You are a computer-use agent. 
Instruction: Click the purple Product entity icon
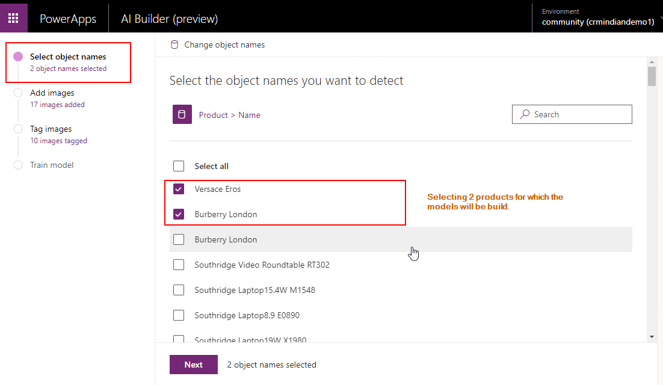(182, 114)
